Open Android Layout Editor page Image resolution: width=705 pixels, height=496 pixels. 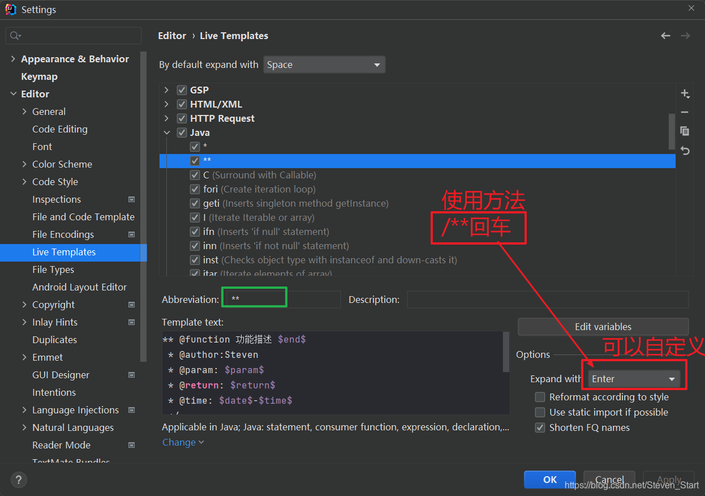(79, 287)
